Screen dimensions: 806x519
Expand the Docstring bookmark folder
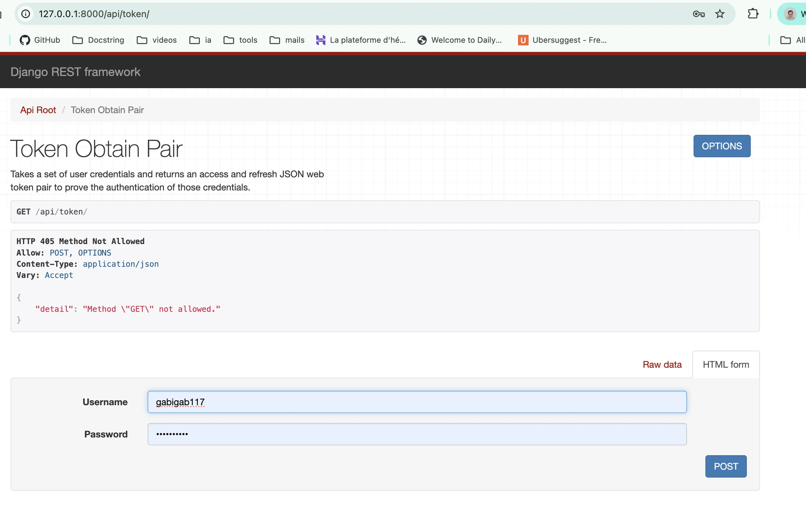click(98, 40)
